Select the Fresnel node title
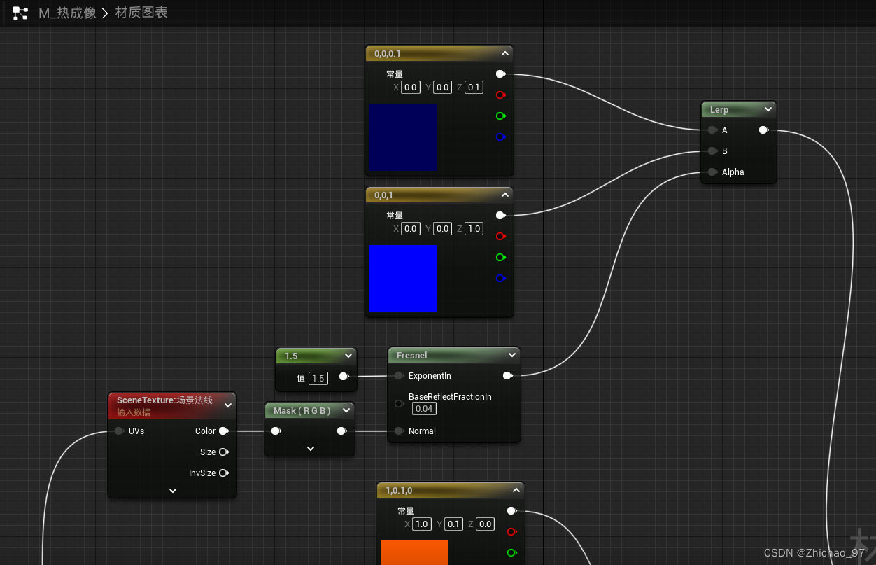The image size is (876, 565). tap(411, 356)
